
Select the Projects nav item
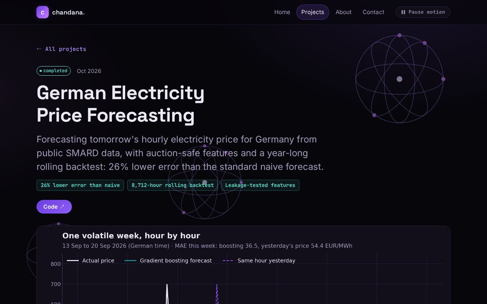(313, 12)
